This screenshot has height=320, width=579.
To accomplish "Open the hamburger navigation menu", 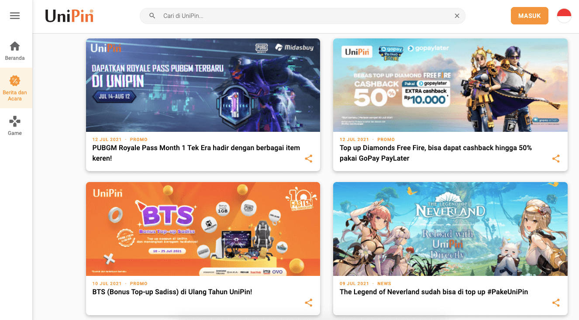I will coord(14,15).
